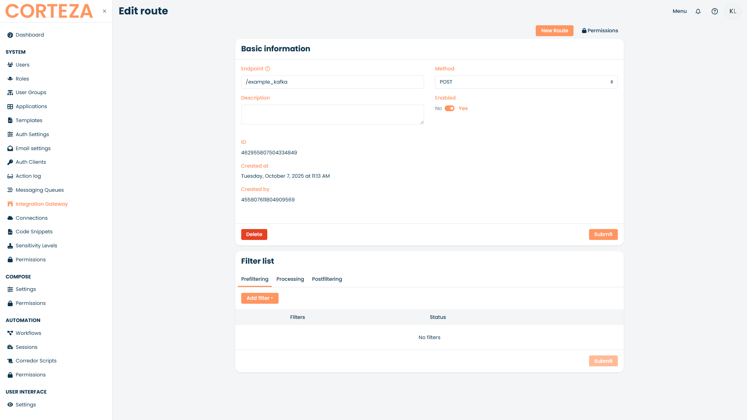Click into the Description text area
The width and height of the screenshot is (747, 420).
(332, 115)
